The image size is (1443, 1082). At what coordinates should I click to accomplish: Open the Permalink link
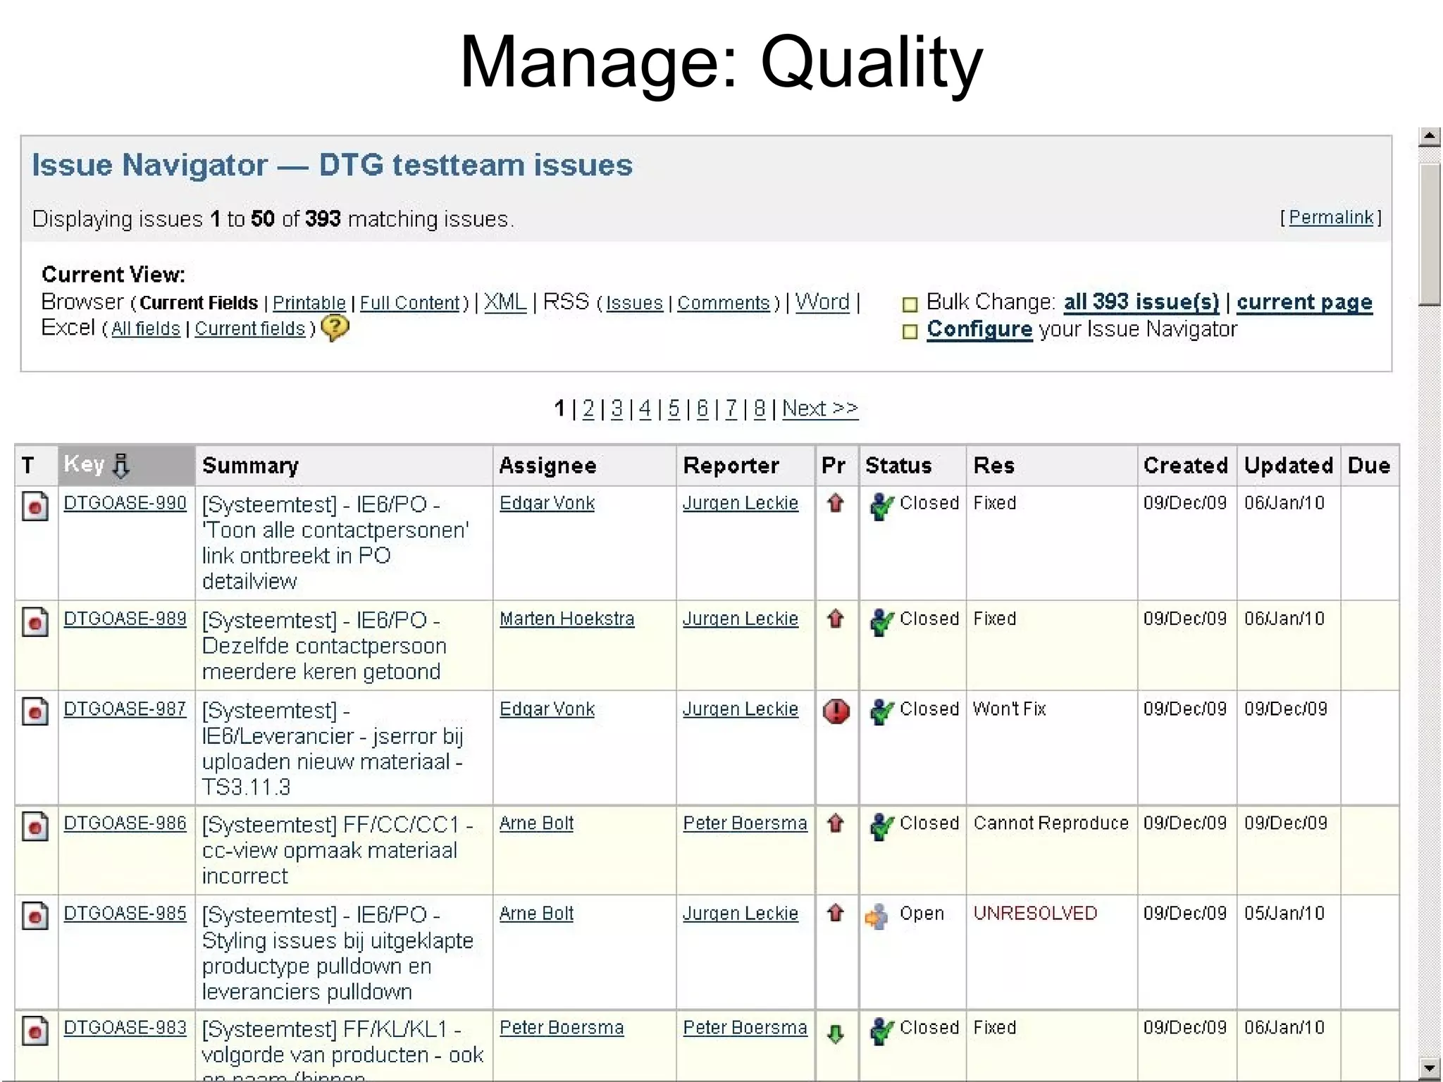click(x=1331, y=218)
